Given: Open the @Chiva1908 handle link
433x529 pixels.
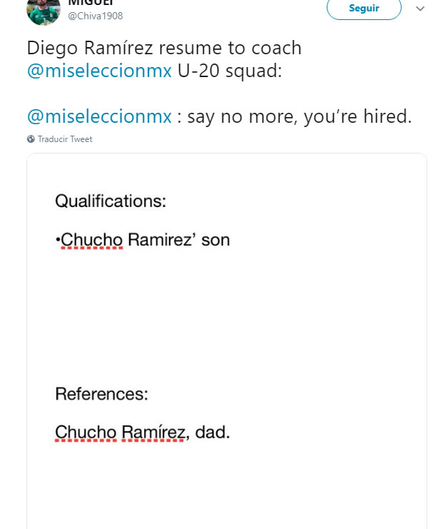Looking at the screenshot, I should click(x=96, y=16).
